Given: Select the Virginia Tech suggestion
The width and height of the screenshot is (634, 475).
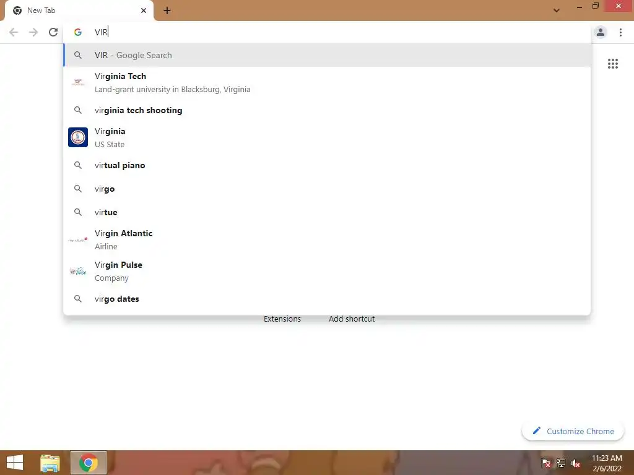Looking at the screenshot, I should (x=327, y=82).
